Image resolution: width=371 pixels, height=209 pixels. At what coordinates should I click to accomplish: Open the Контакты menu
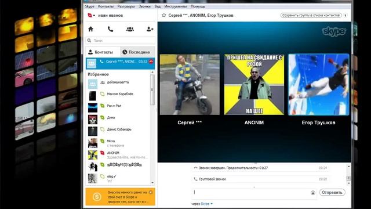(106, 6)
